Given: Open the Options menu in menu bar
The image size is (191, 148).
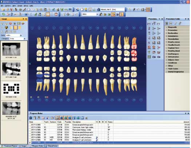Looking at the screenshot, I should (8, 6).
